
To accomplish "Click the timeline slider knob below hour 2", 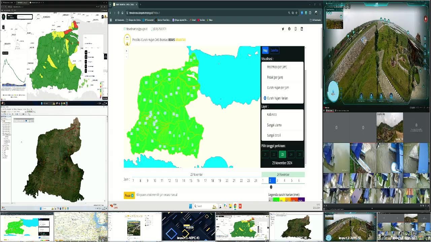I will point(271,187).
